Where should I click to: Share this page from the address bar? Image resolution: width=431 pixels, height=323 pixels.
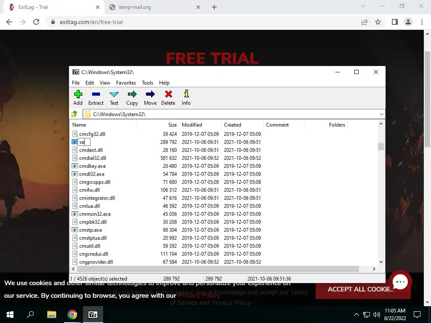(x=364, y=22)
